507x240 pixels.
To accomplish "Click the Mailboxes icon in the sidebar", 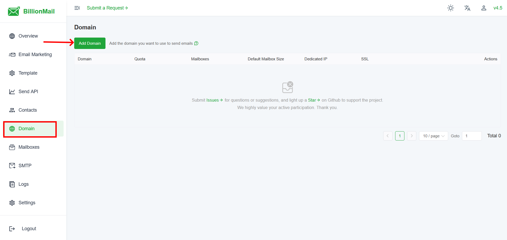I will [x=12, y=147].
